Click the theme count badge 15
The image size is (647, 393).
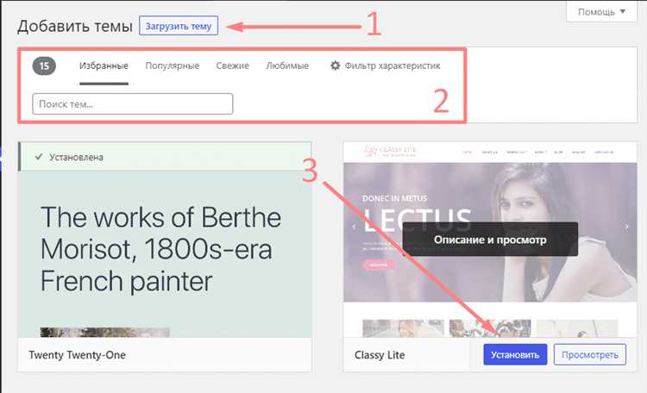[44, 66]
